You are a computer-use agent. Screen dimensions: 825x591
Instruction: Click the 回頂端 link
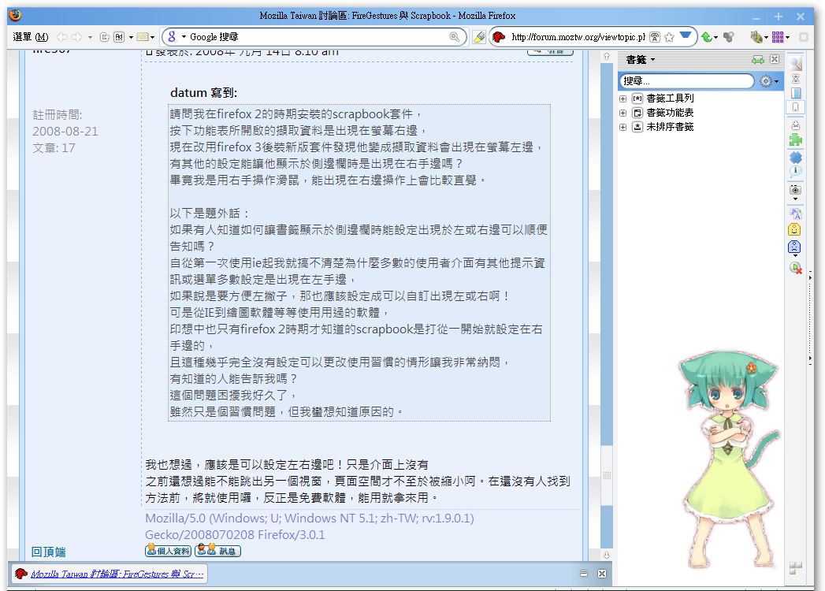click(49, 552)
